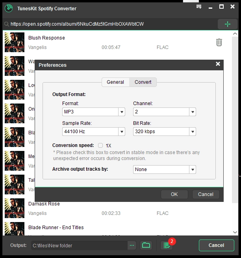Click Vangelis artist under Damask Rose
Screen dimensions: 241x258
click(x=37, y=213)
